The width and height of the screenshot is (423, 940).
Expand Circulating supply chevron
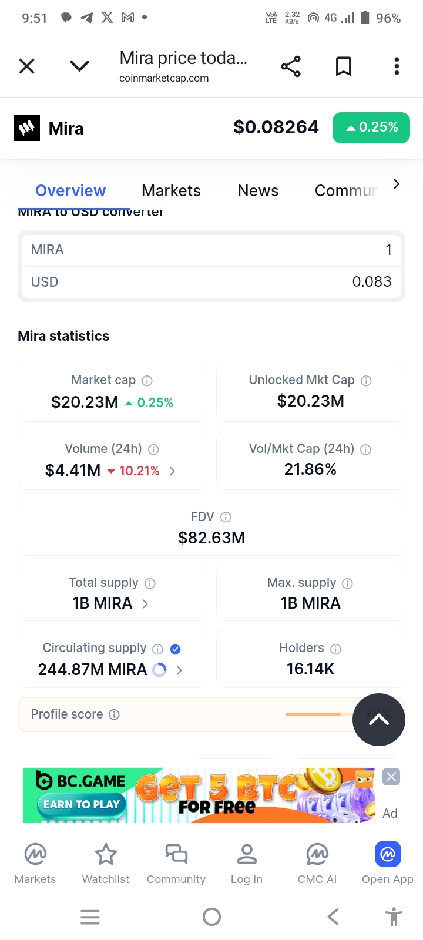(x=179, y=670)
